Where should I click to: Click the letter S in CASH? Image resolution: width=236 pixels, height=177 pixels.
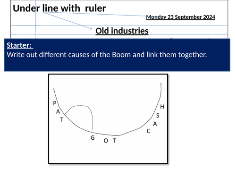158,116
